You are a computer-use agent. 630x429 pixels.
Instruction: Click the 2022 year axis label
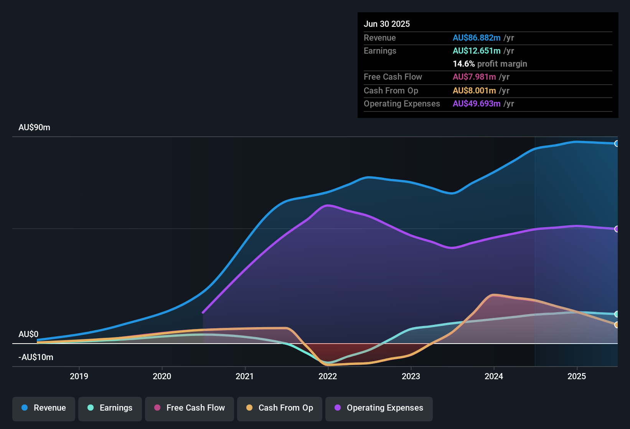[328, 377]
